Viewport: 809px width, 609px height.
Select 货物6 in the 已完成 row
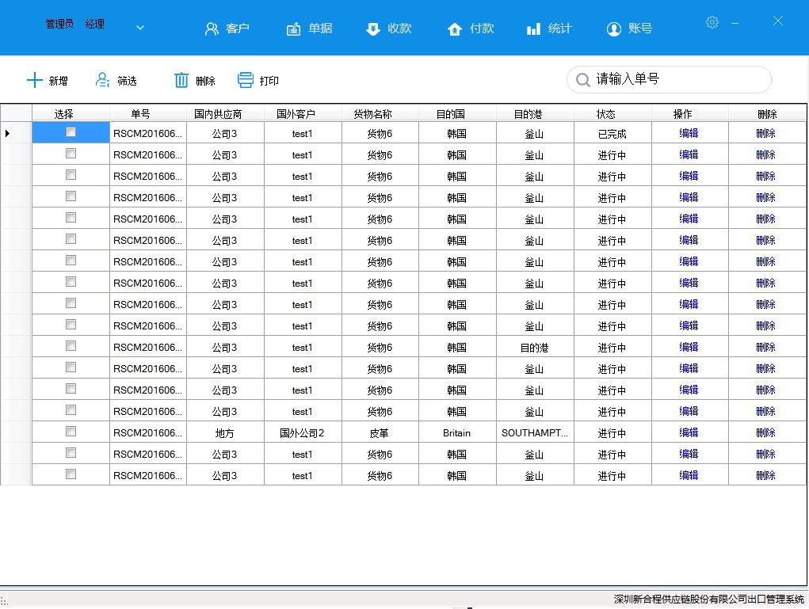380,133
